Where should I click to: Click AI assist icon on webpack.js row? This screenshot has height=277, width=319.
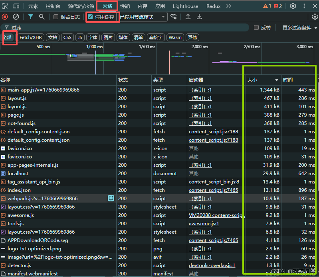(111, 198)
